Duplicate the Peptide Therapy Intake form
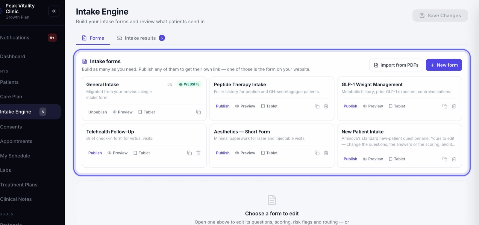Viewport: 479px width, 225px height. click(x=317, y=106)
